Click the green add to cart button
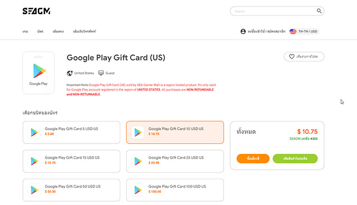Viewport: 357px width, 205px height. [x=295, y=158]
